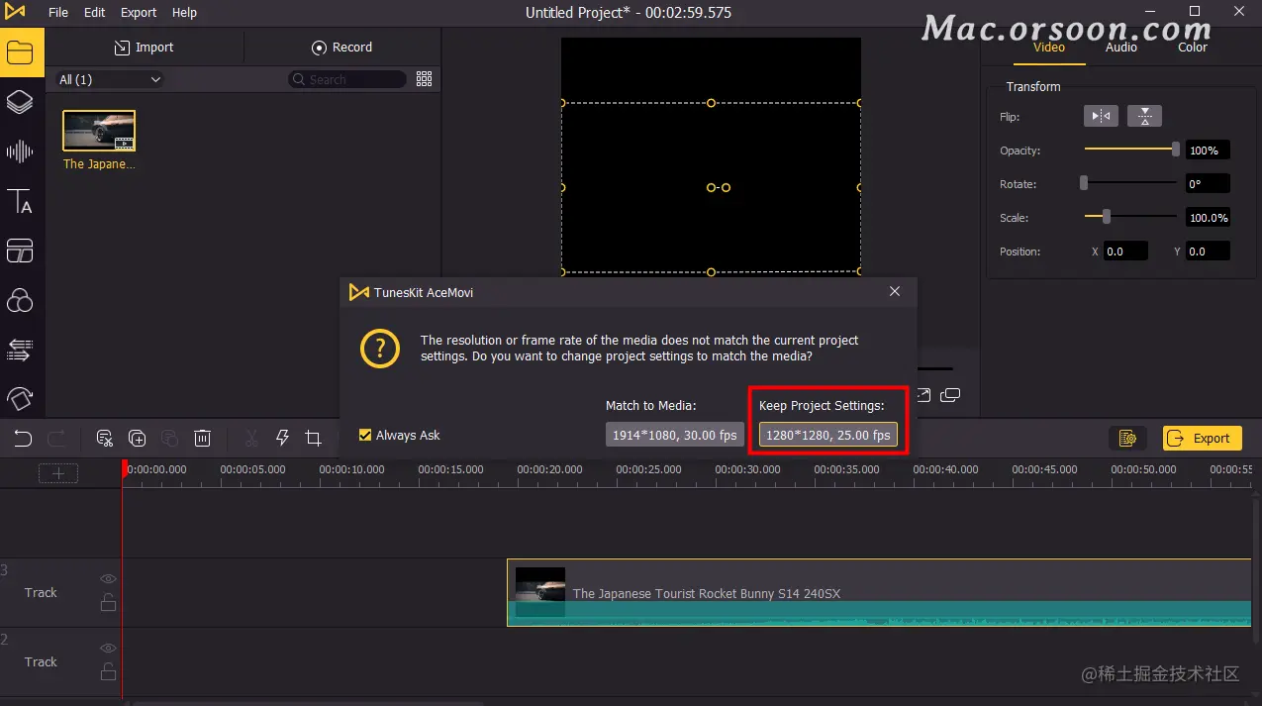
Task: Switch to the Video properties tab
Action: tap(1049, 47)
